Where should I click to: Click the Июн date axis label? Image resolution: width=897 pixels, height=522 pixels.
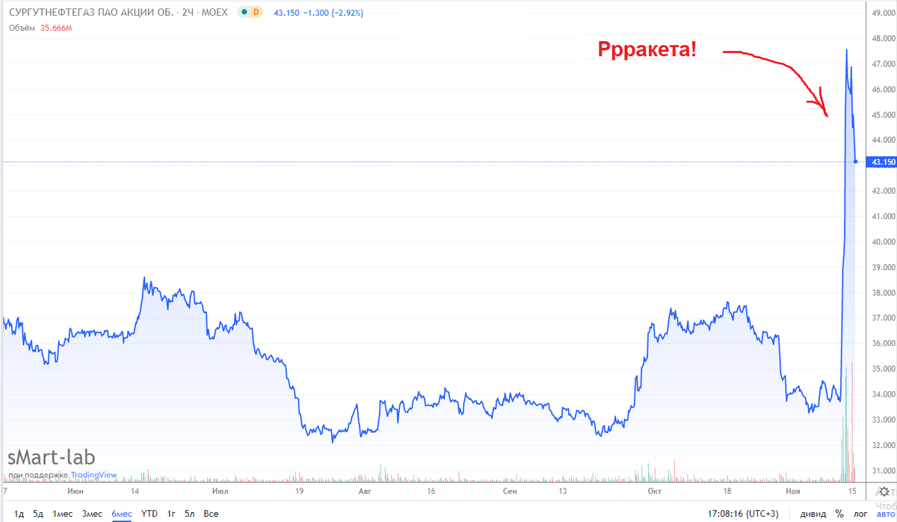(x=75, y=491)
